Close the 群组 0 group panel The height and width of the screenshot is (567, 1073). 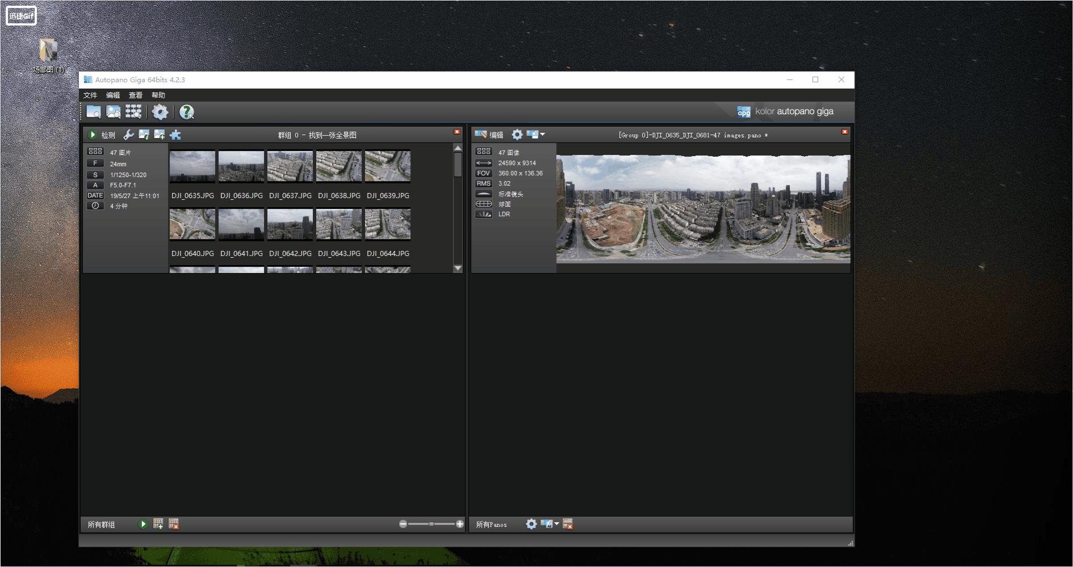(457, 132)
